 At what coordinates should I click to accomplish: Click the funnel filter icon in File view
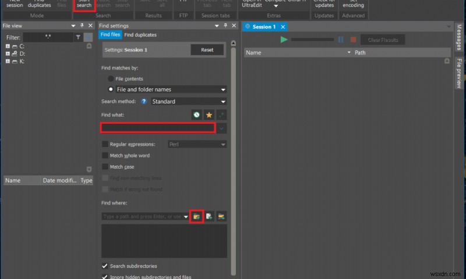[x=78, y=37]
